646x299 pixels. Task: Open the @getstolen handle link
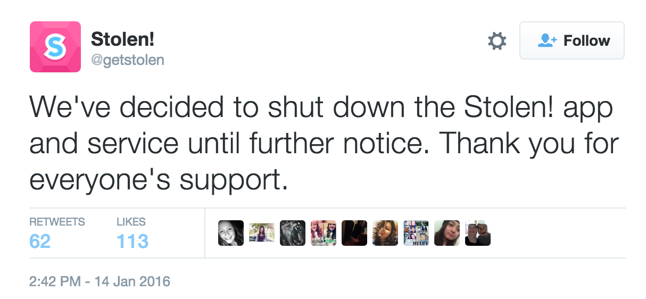click(x=128, y=60)
